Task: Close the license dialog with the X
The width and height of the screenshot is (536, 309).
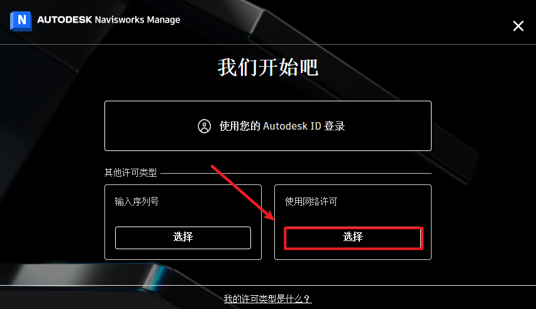Action: [x=518, y=26]
